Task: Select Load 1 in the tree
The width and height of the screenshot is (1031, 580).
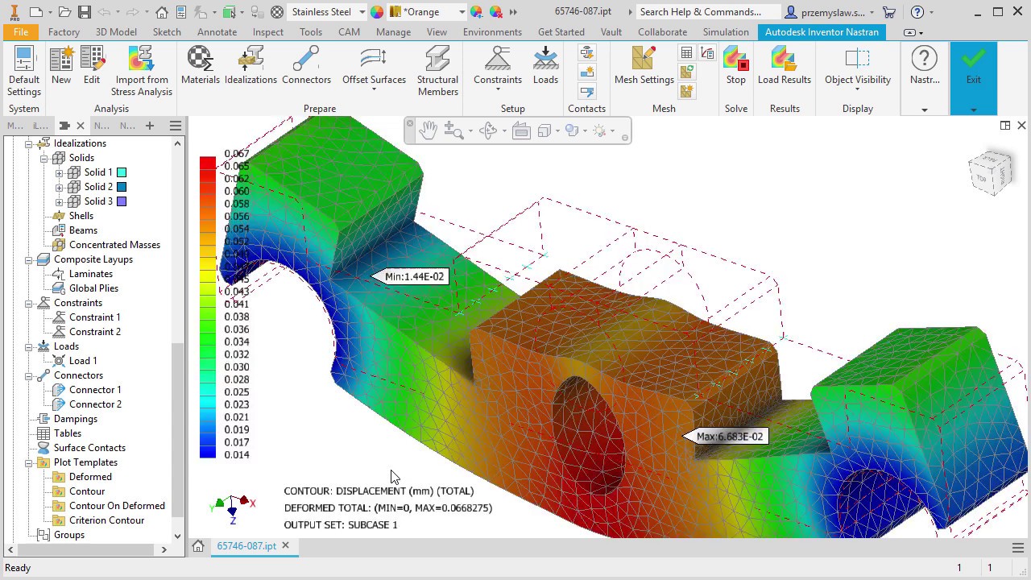Action: click(x=83, y=361)
